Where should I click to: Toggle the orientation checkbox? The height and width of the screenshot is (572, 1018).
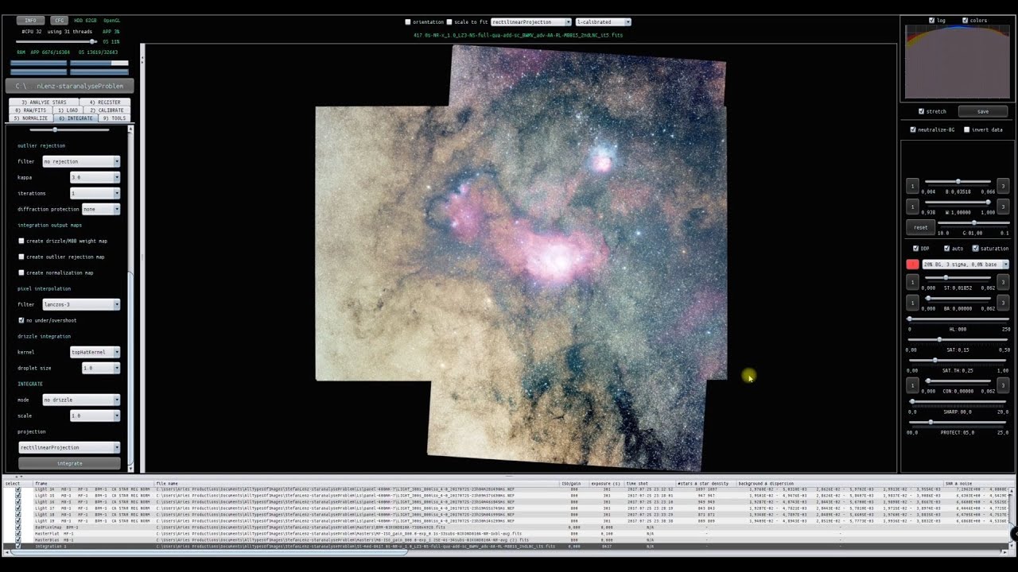point(408,22)
